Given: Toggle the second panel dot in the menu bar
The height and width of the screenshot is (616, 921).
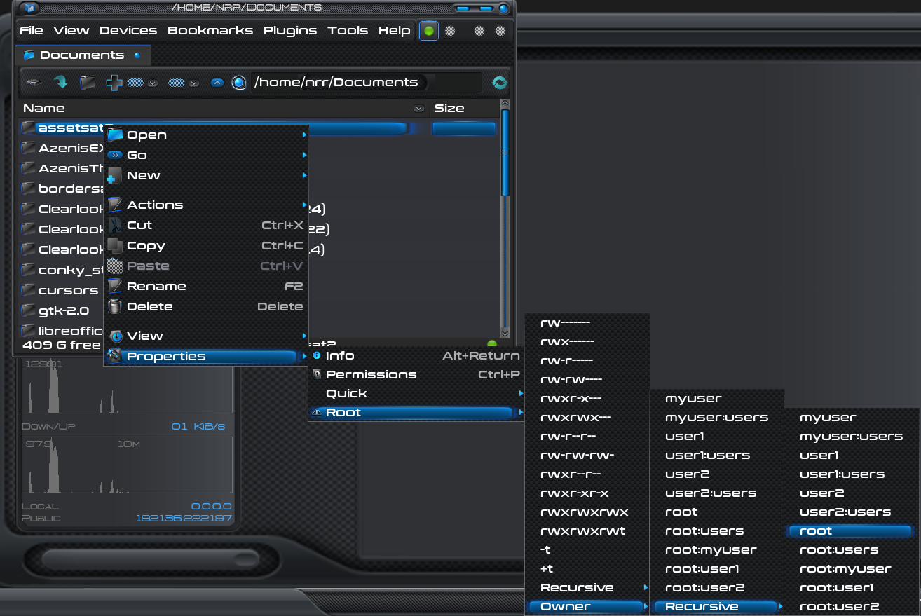Looking at the screenshot, I should click(x=450, y=31).
